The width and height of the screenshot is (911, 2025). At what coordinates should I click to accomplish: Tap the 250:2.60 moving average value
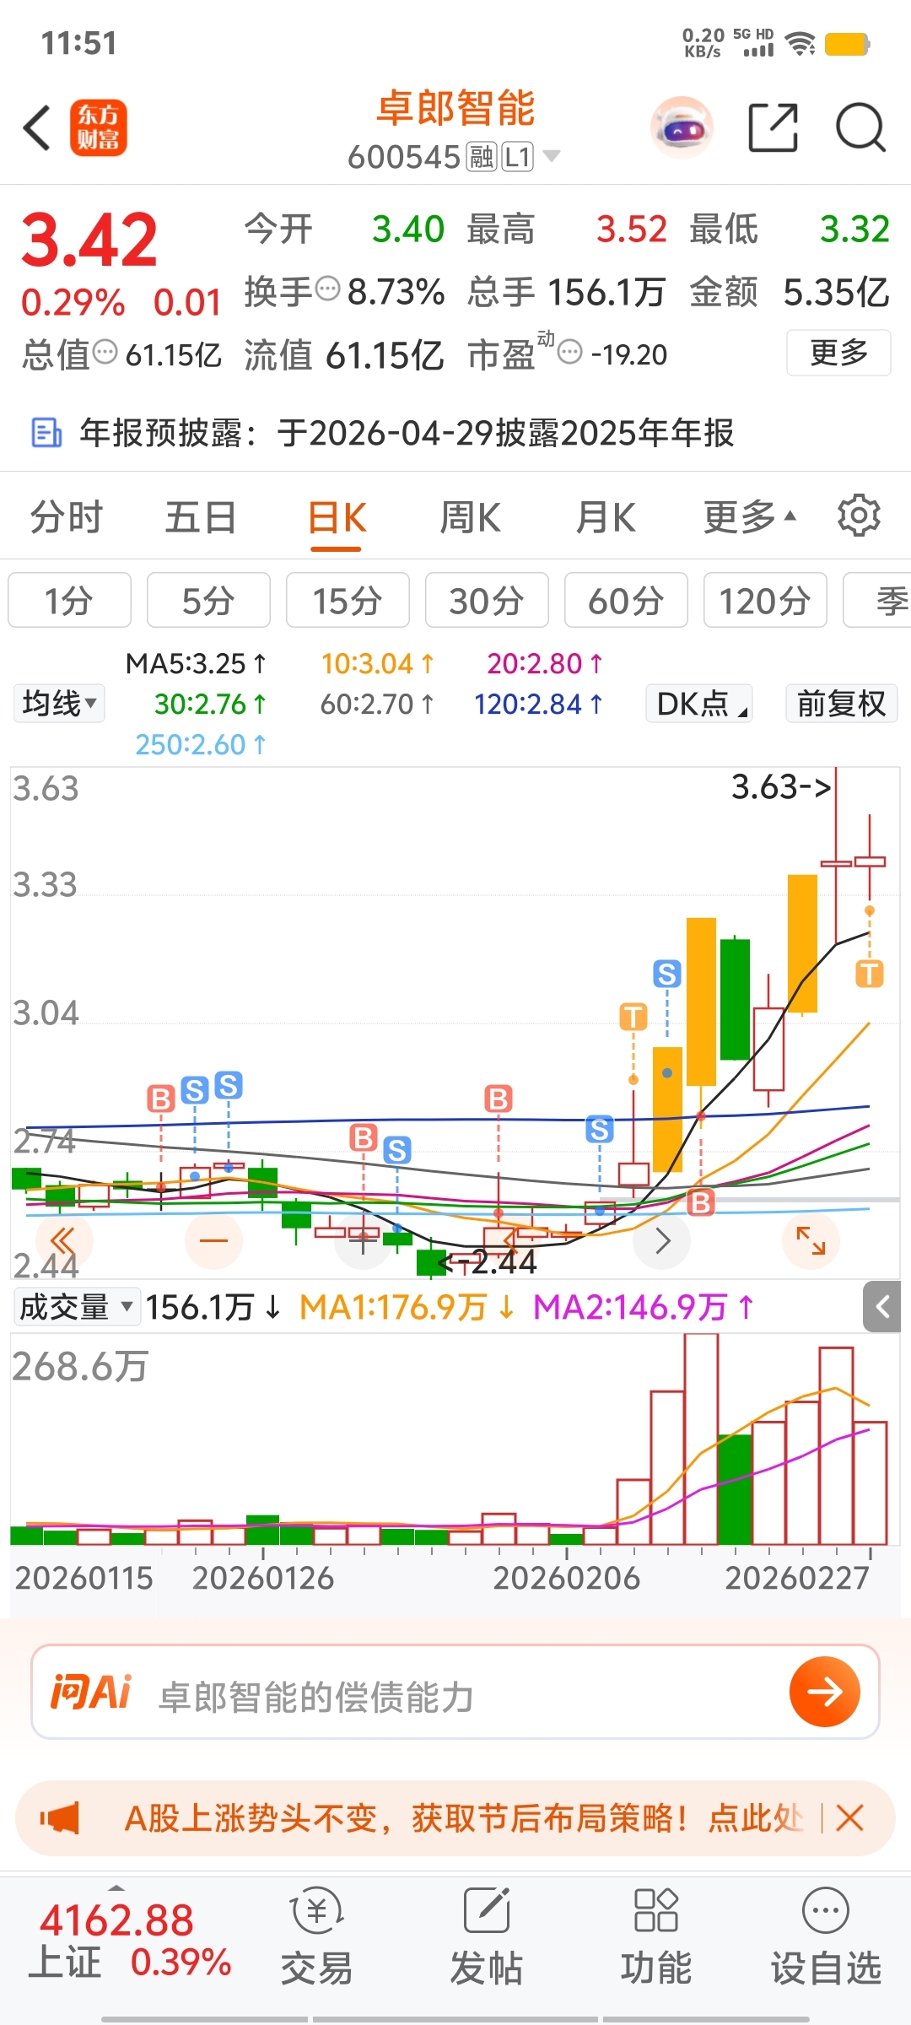click(x=201, y=744)
